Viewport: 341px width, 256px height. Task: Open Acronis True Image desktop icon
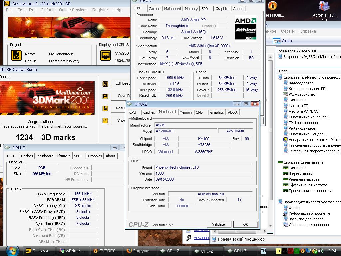[x=324, y=6]
